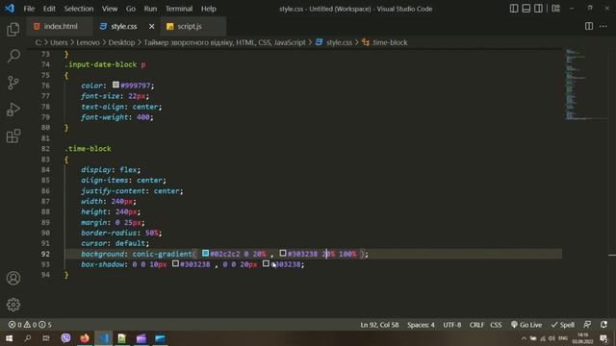This screenshot has height=346, width=616.
Task: Click the ENG language indicator in tray
Action: (x=562, y=338)
